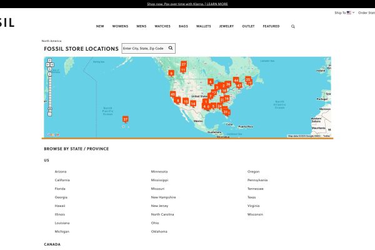Open the MENS menu
This screenshot has height=250, width=375.
(141, 26)
